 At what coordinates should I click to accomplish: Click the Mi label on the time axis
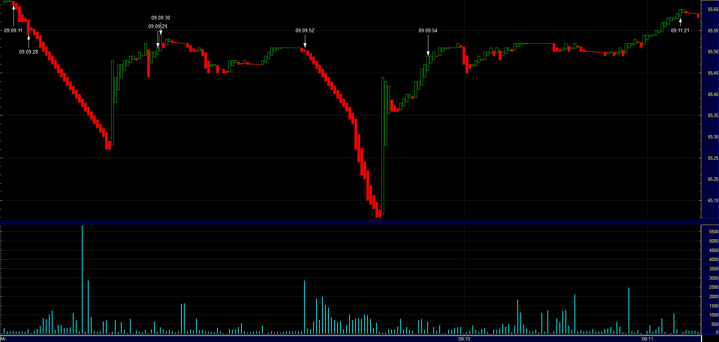(3, 339)
